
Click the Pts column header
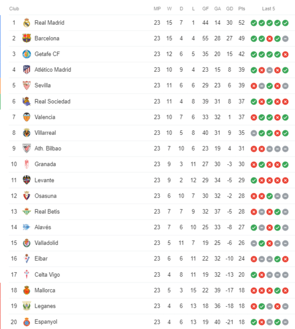coord(241,9)
